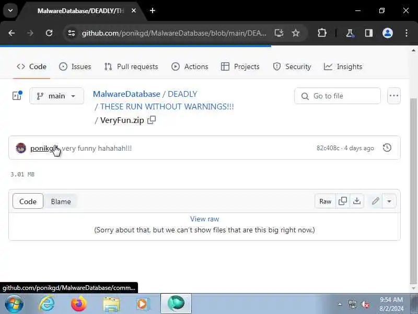Click the View raw link
418x314 pixels.
[x=204, y=219]
